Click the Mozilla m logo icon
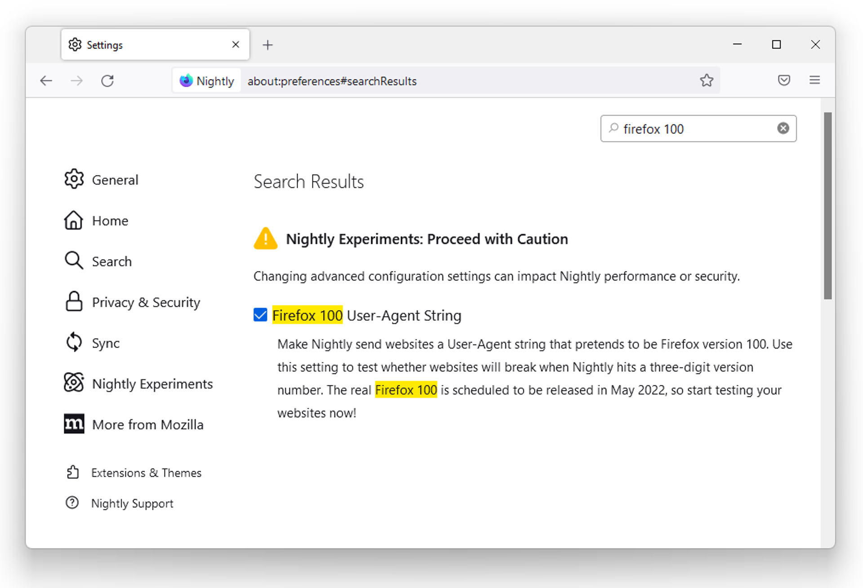The width and height of the screenshot is (863, 588). [74, 424]
